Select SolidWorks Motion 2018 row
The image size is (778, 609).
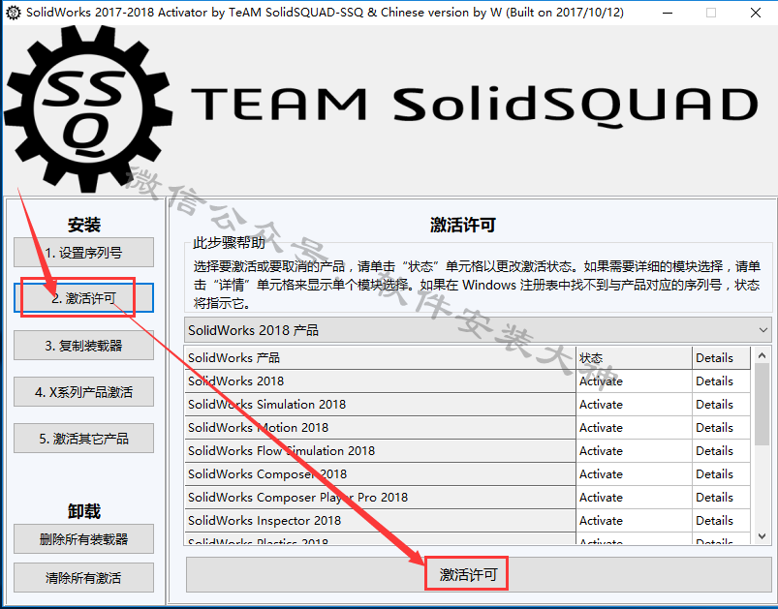[x=380, y=428]
